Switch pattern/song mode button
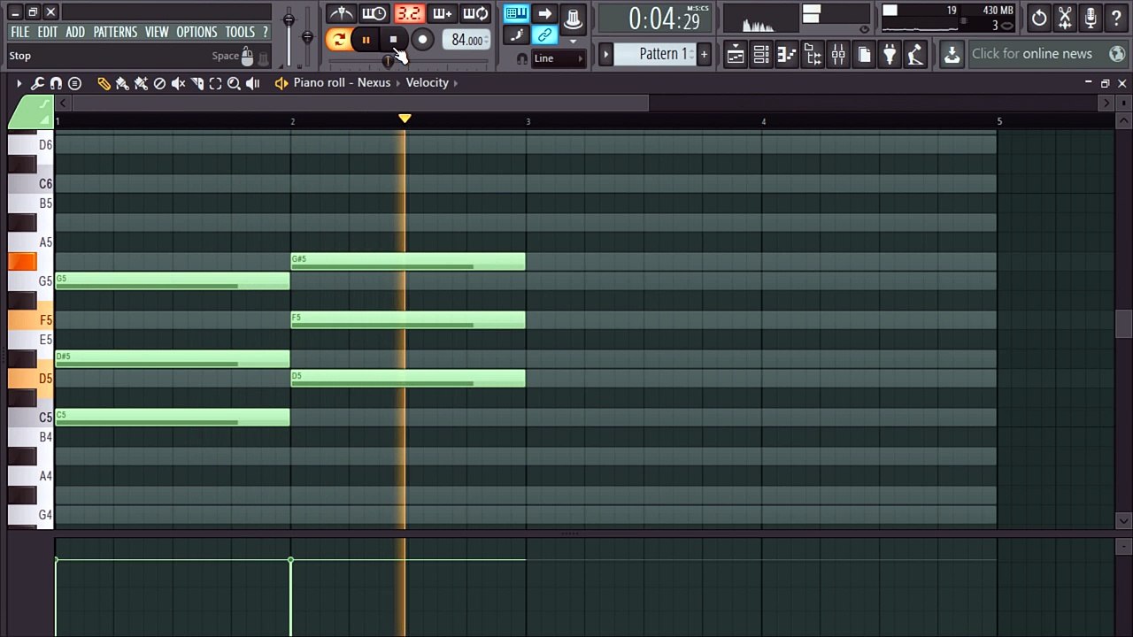The width and height of the screenshot is (1133, 637). click(336, 39)
